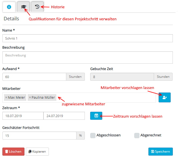Click into the Name field

click(x=87, y=38)
